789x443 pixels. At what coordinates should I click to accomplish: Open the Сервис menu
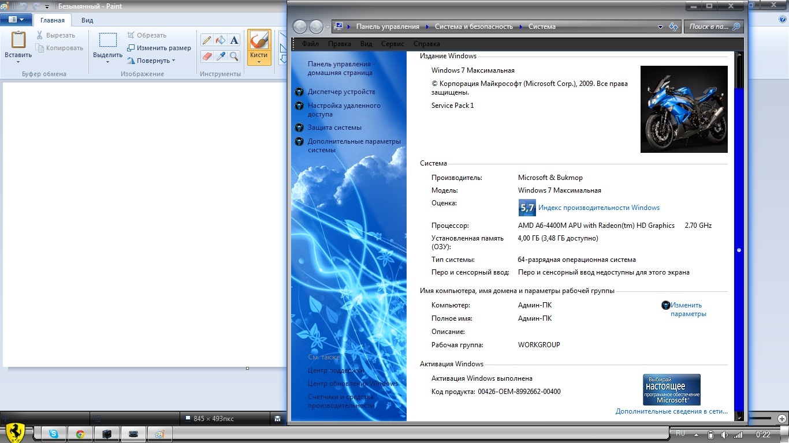393,44
